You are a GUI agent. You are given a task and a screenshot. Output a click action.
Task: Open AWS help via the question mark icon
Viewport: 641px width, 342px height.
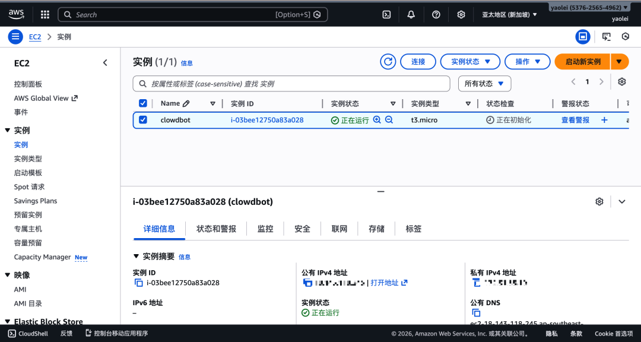click(436, 14)
